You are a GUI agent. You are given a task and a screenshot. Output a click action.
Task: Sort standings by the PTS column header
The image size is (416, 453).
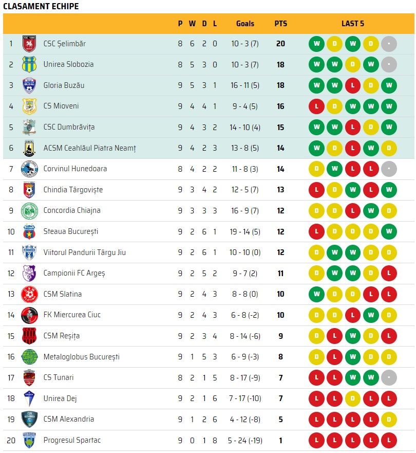(x=280, y=24)
